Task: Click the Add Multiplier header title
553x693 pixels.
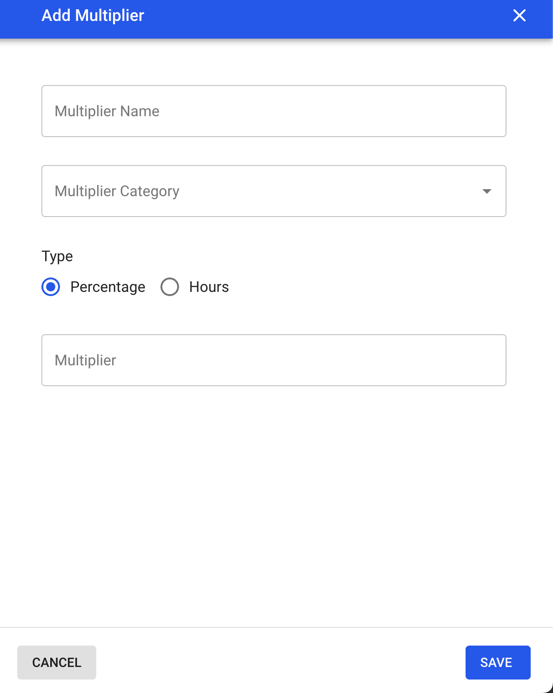Action: tap(93, 16)
